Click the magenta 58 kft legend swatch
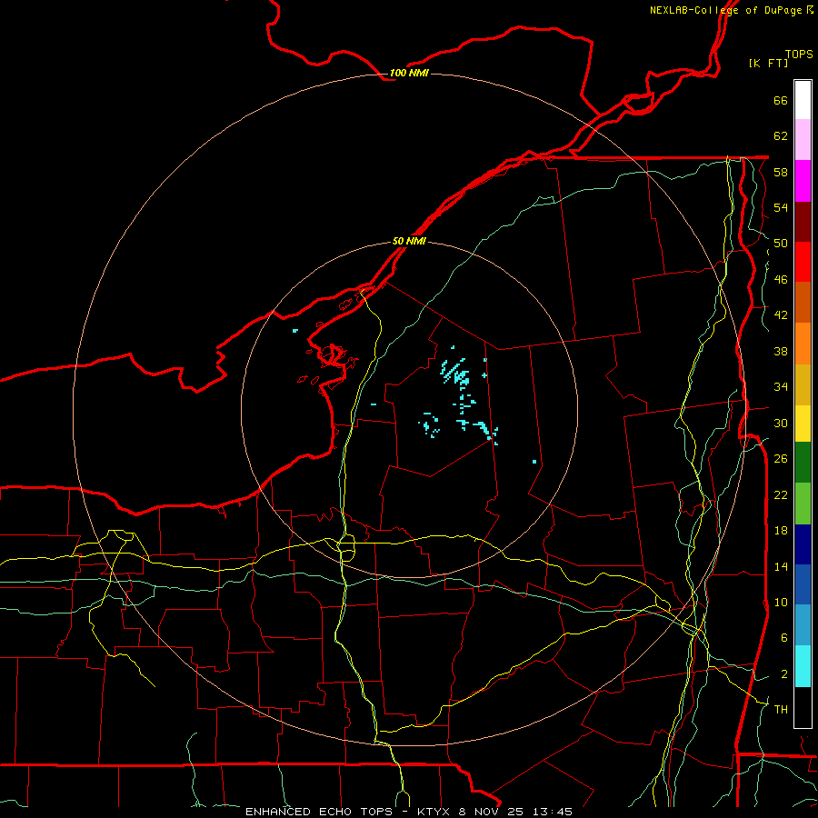 [x=803, y=181]
